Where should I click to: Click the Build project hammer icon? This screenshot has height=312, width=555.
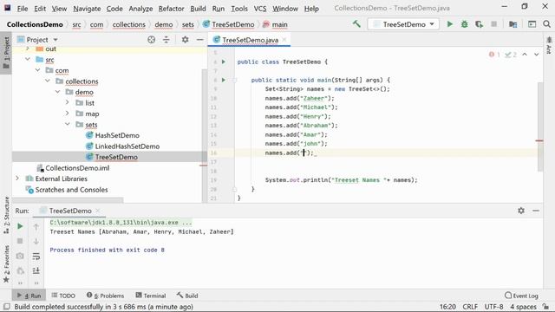(x=356, y=24)
